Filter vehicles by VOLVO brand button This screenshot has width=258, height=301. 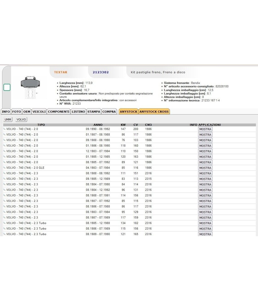pyautogui.click(x=21, y=120)
